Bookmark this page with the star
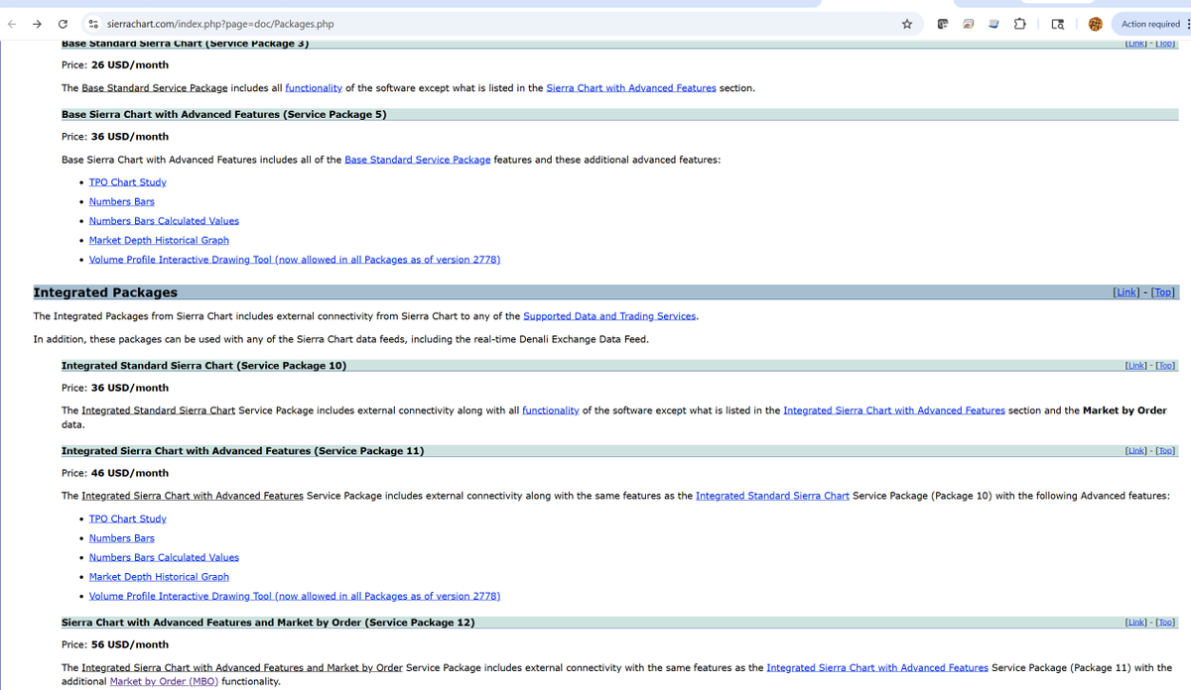Screen dimensions: 1191x690 click(907, 24)
